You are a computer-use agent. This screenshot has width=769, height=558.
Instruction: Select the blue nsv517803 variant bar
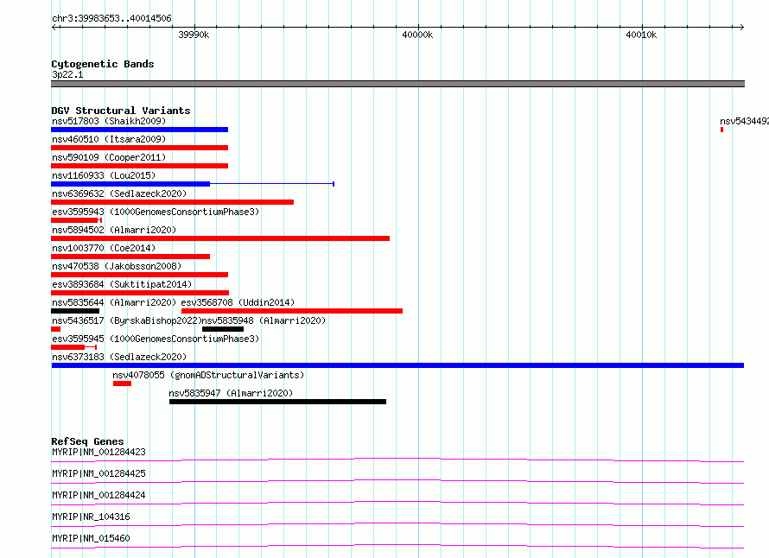point(139,130)
